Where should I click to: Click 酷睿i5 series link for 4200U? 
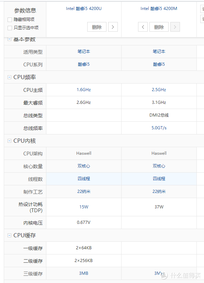click(x=84, y=64)
